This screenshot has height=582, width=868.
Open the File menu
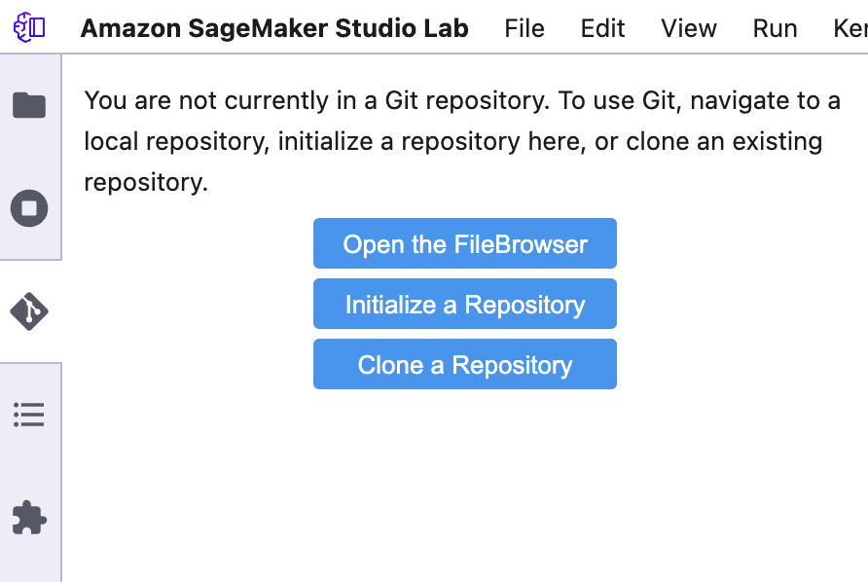(x=524, y=28)
